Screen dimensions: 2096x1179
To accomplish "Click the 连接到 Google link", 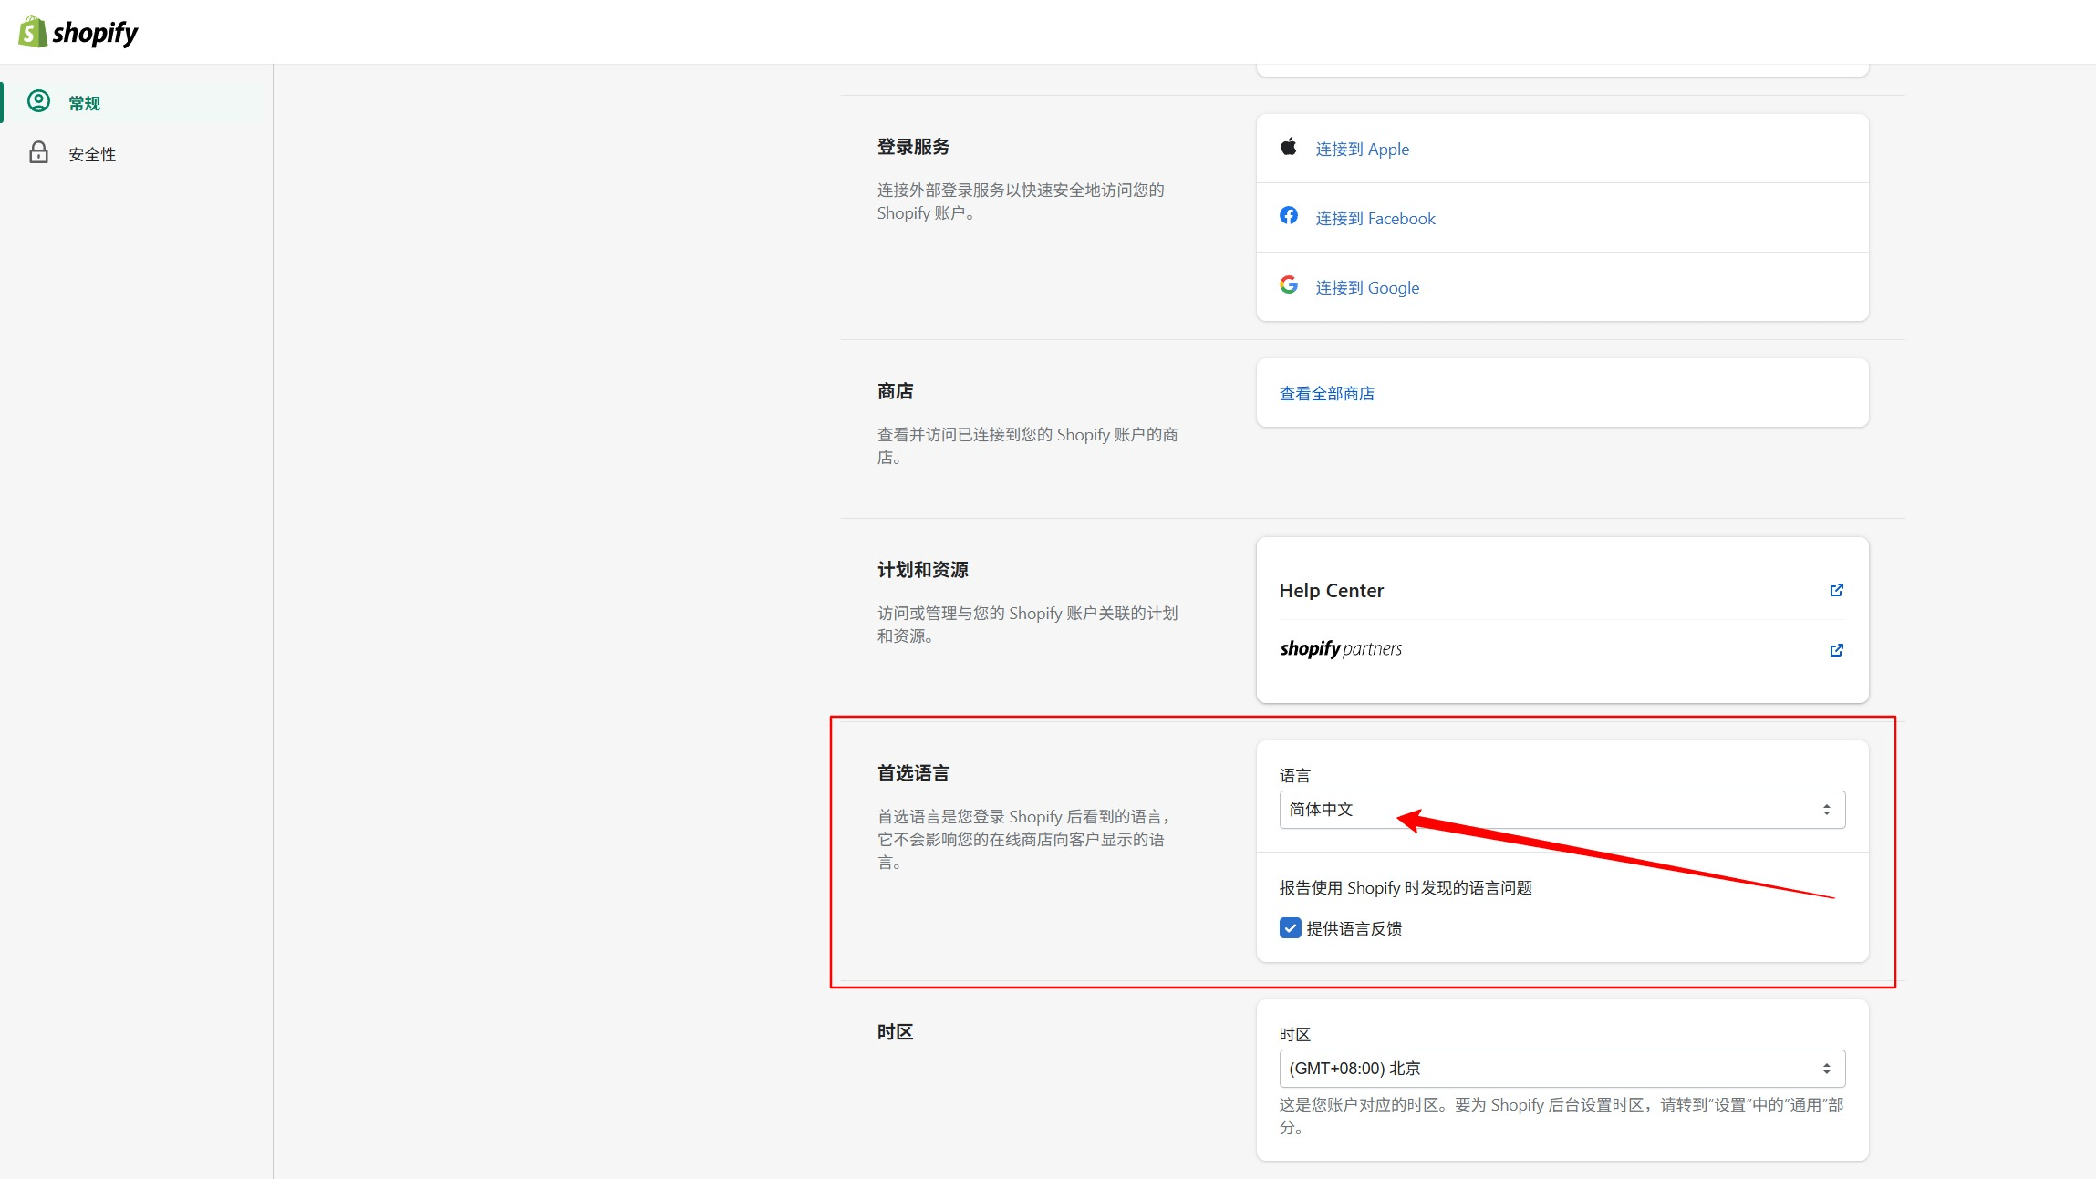I will coord(1366,287).
